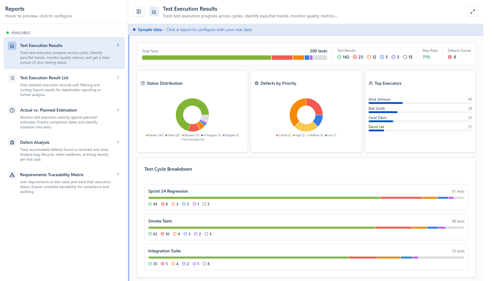Click the bar chart icon beside header title

(x=154, y=12)
